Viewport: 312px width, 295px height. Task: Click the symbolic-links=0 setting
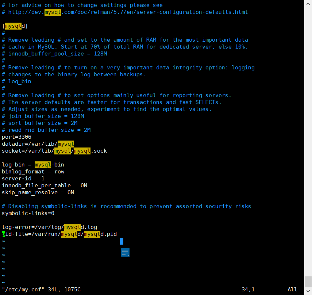(28, 213)
